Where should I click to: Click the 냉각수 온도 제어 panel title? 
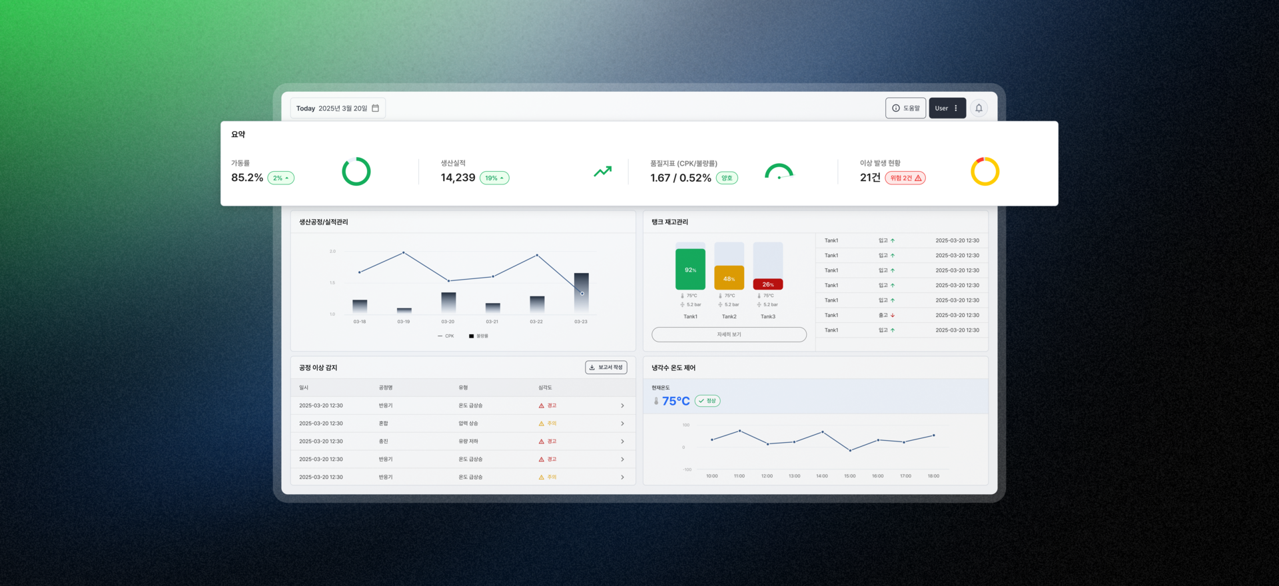[673, 368]
